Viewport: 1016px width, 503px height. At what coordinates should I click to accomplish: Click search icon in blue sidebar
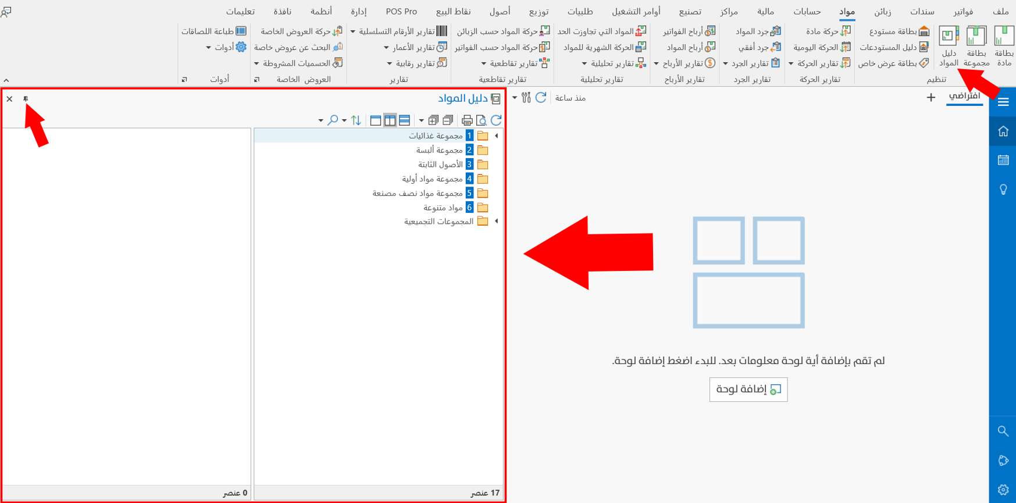tap(1003, 431)
